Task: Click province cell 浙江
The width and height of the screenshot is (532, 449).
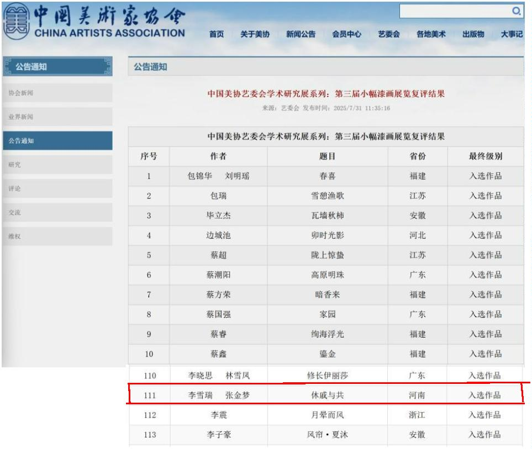Action: 417,415
